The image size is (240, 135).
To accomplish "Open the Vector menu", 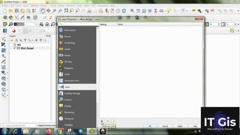I will tap(53, 6).
